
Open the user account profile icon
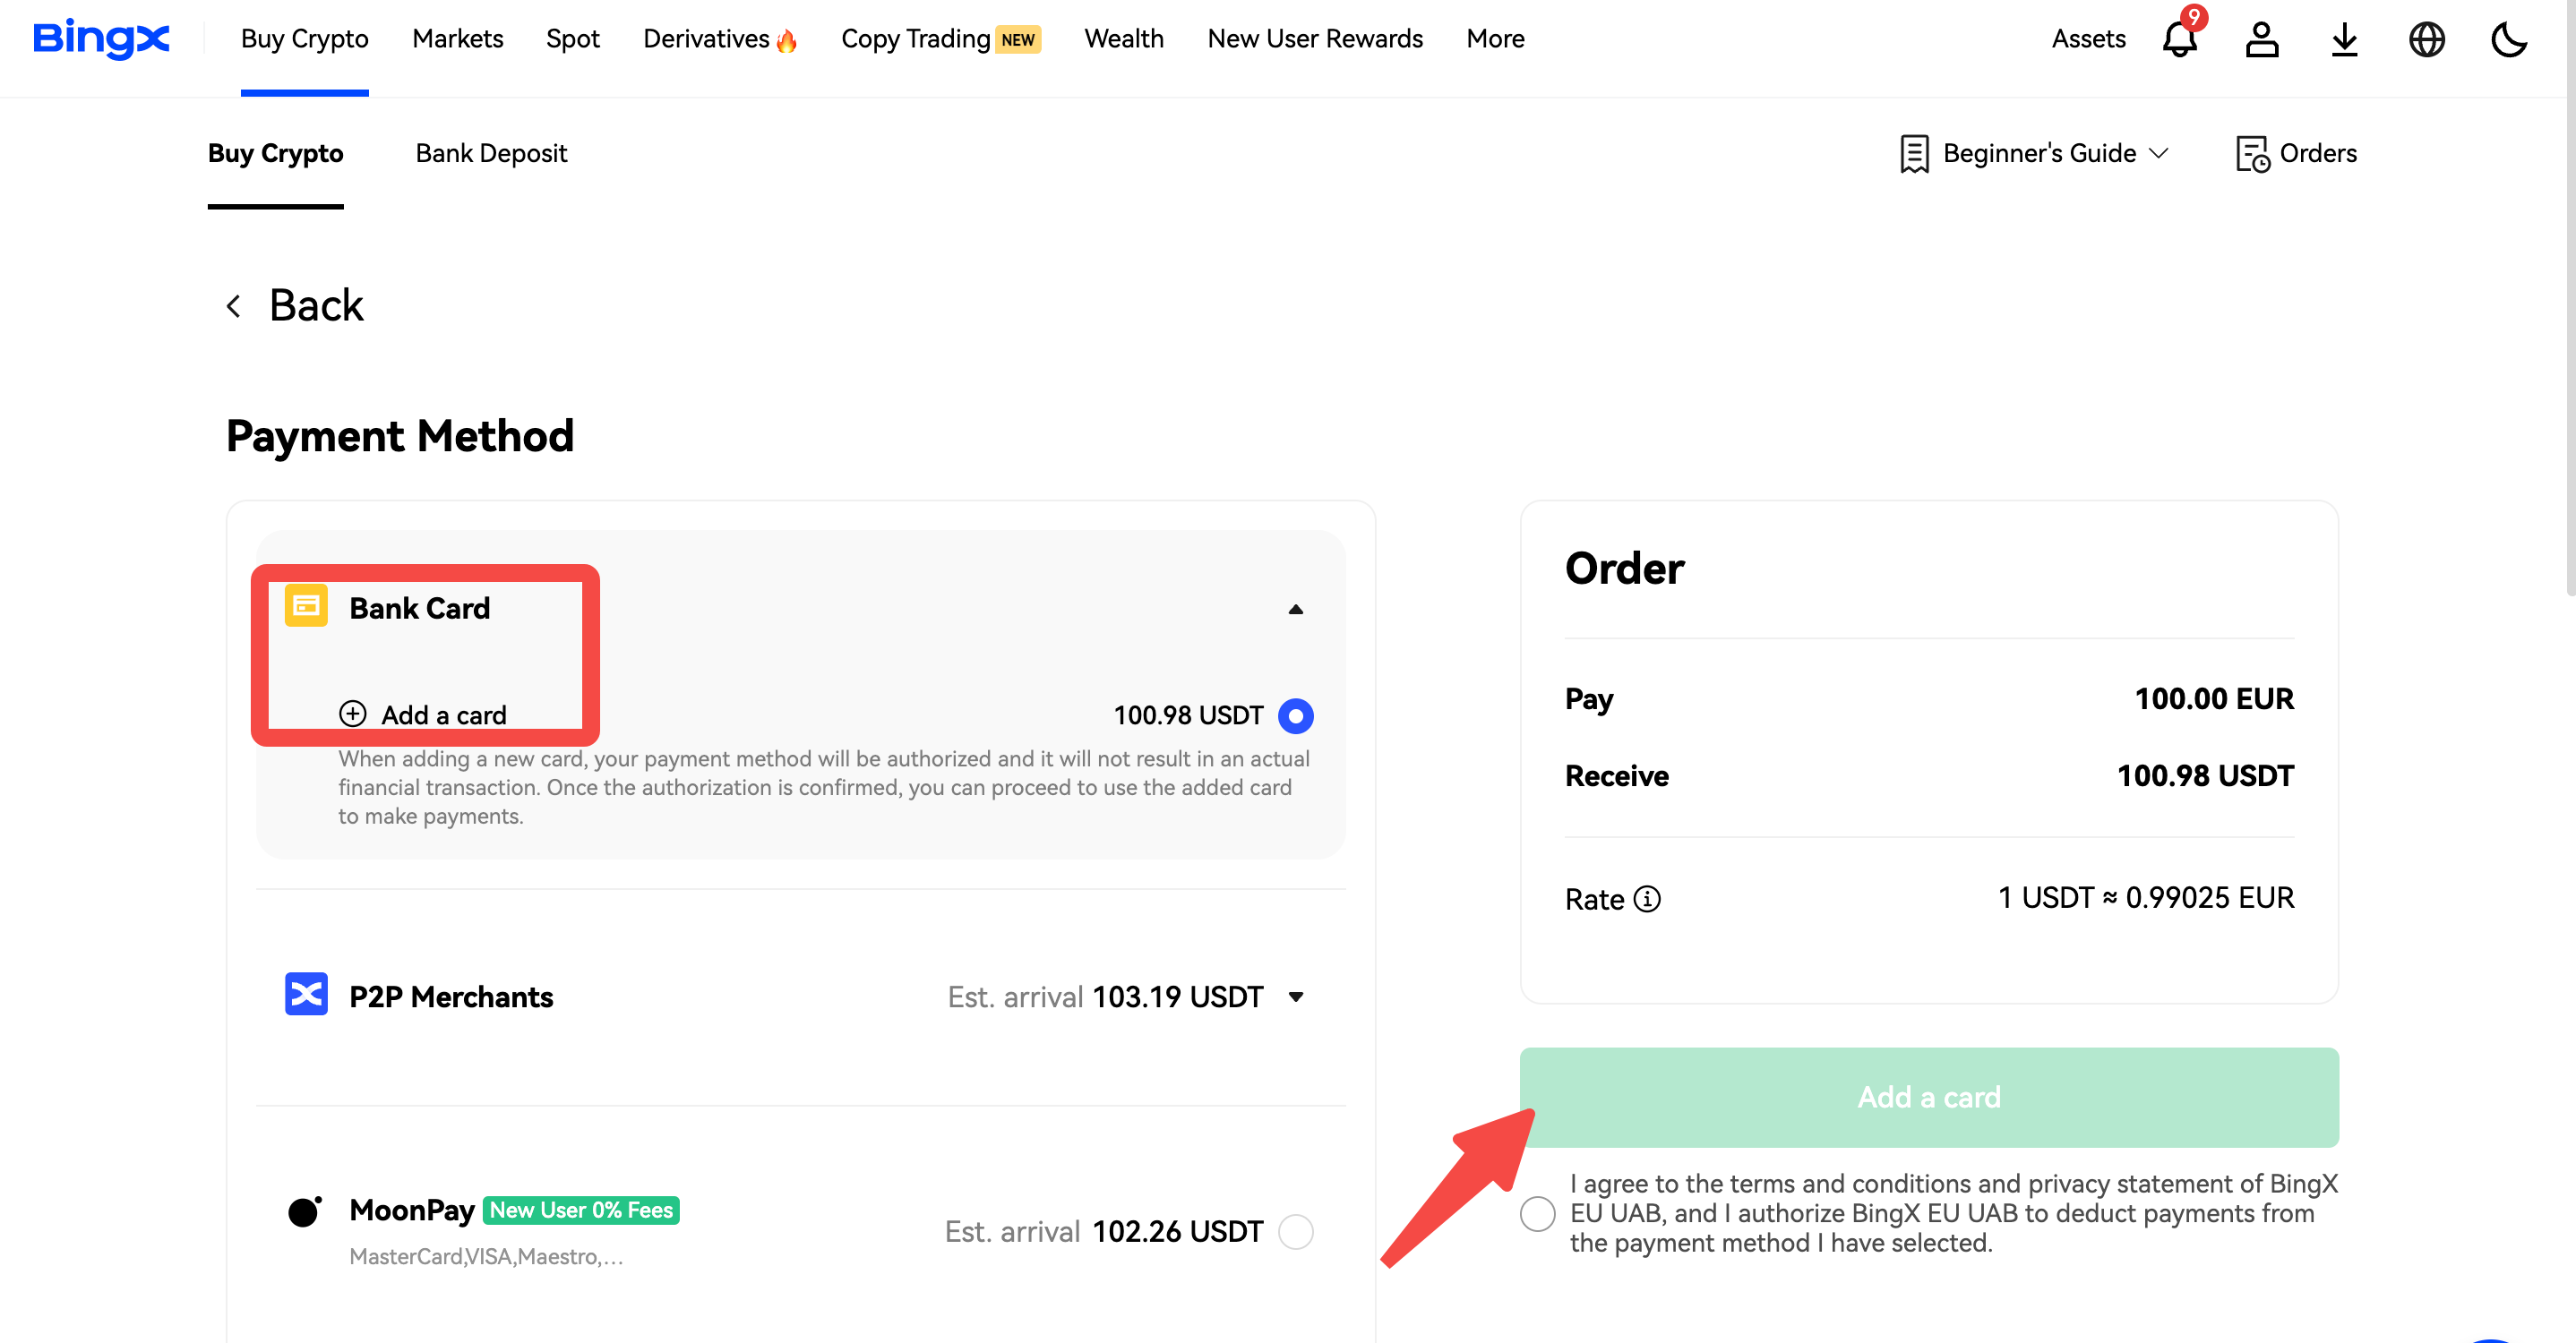click(x=2261, y=40)
